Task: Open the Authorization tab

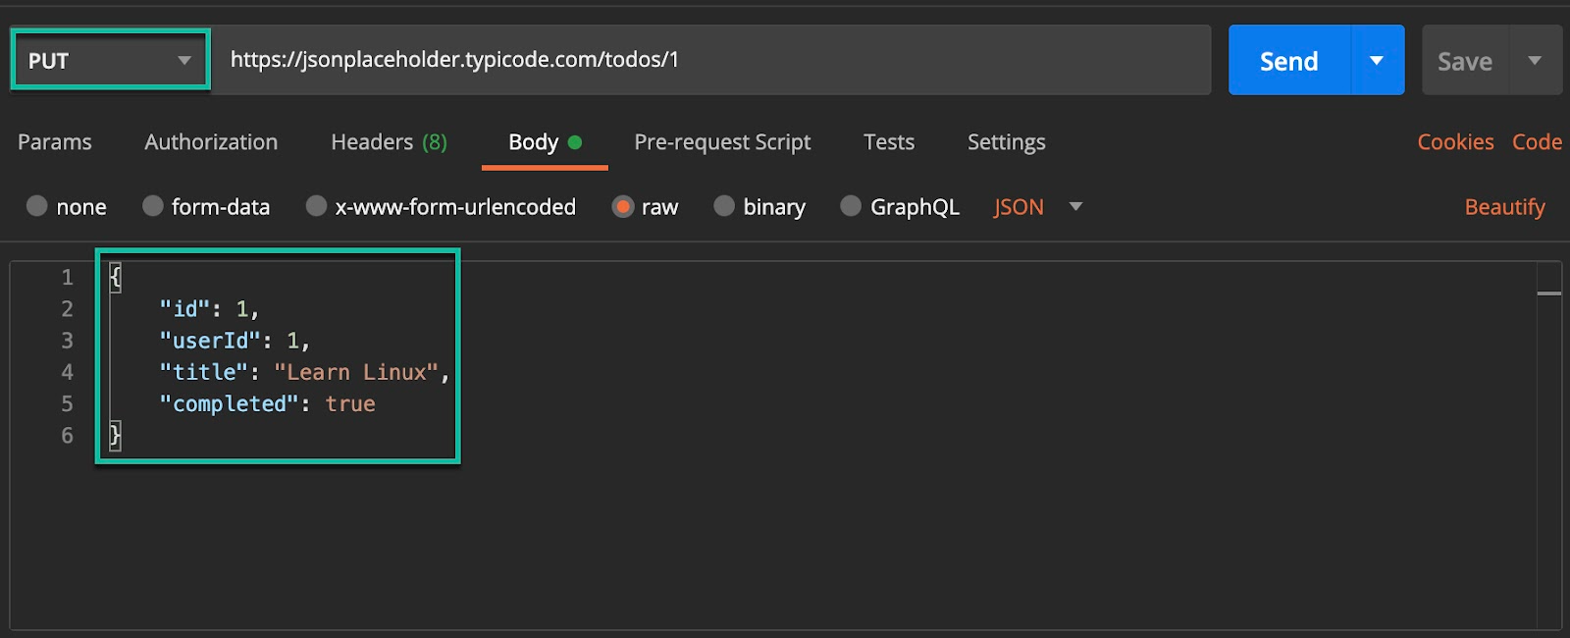Action: (211, 142)
